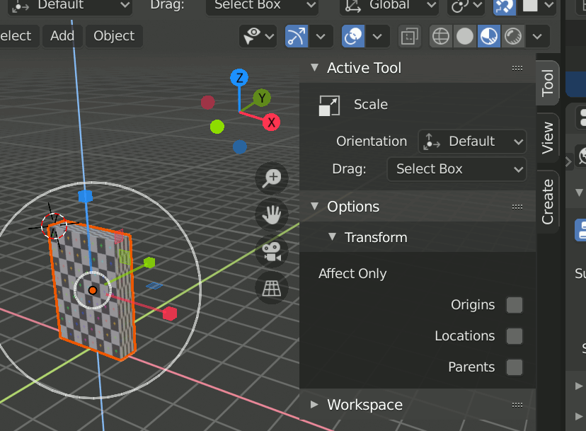
Task: Toggle the camera view icon in the viewport
Action: point(272,251)
